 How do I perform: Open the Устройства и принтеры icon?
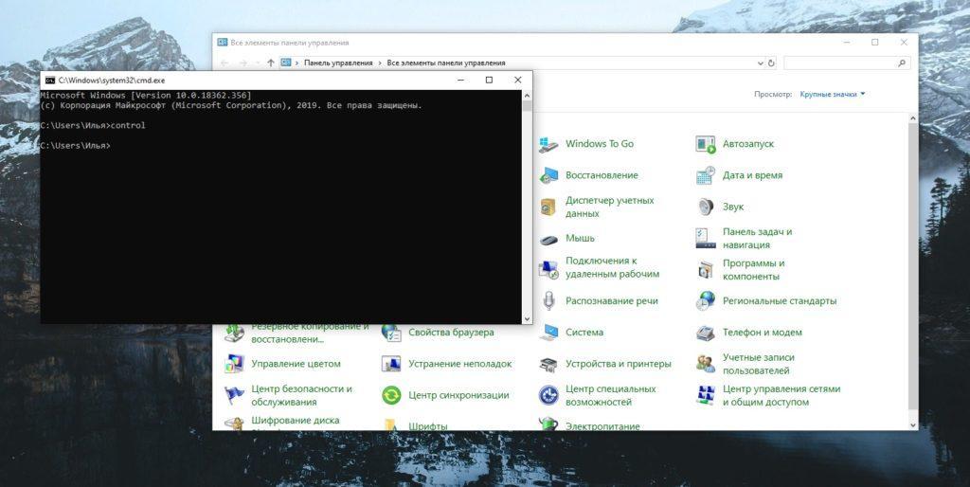[548, 364]
